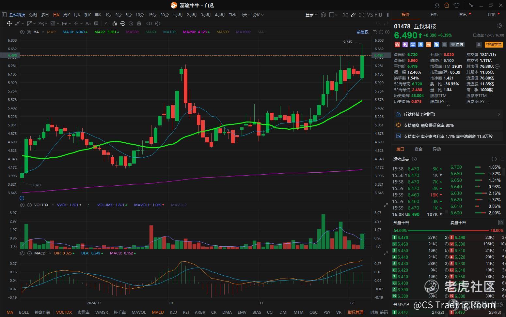
Task: Open MA indicator settings gear
Action: click(x=22, y=32)
